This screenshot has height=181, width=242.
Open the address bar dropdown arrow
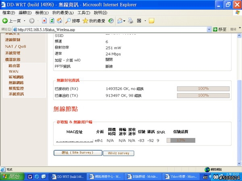[x=209, y=29]
